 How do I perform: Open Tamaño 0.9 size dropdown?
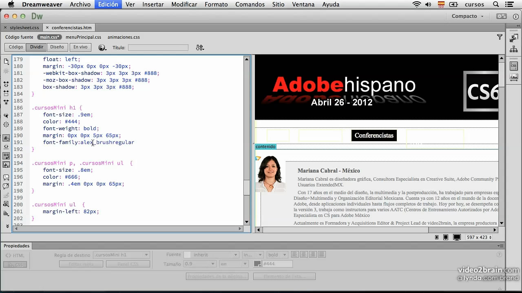click(x=200, y=264)
